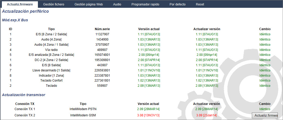Click serial number 223387801
The image size is (283, 120).
[x=102, y=75]
